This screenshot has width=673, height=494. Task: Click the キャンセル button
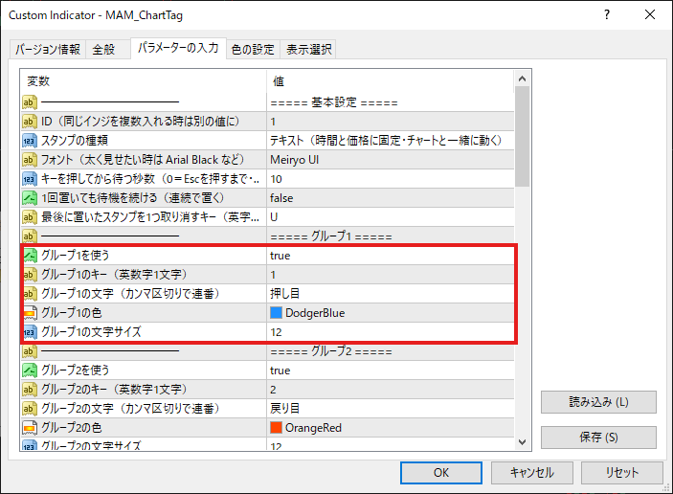coord(531,473)
